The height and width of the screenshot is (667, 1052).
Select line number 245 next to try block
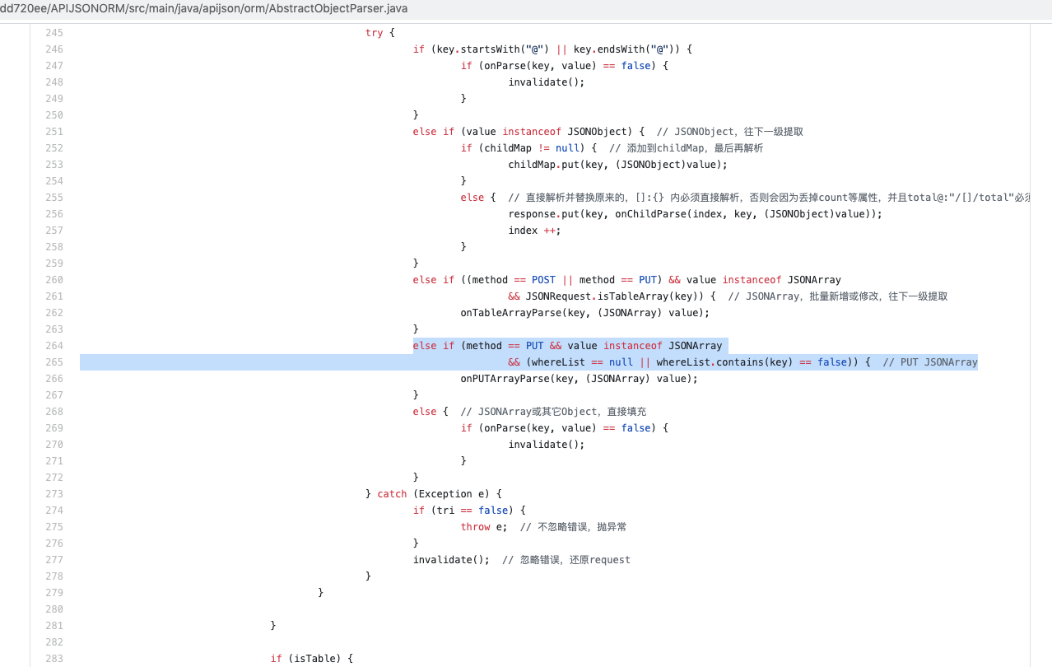point(54,32)
